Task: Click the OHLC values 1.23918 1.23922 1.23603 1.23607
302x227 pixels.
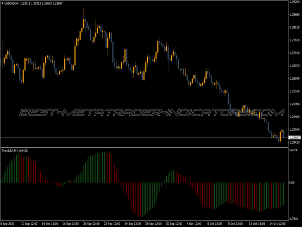Action: pyautogui.click(x=41, y=4)
